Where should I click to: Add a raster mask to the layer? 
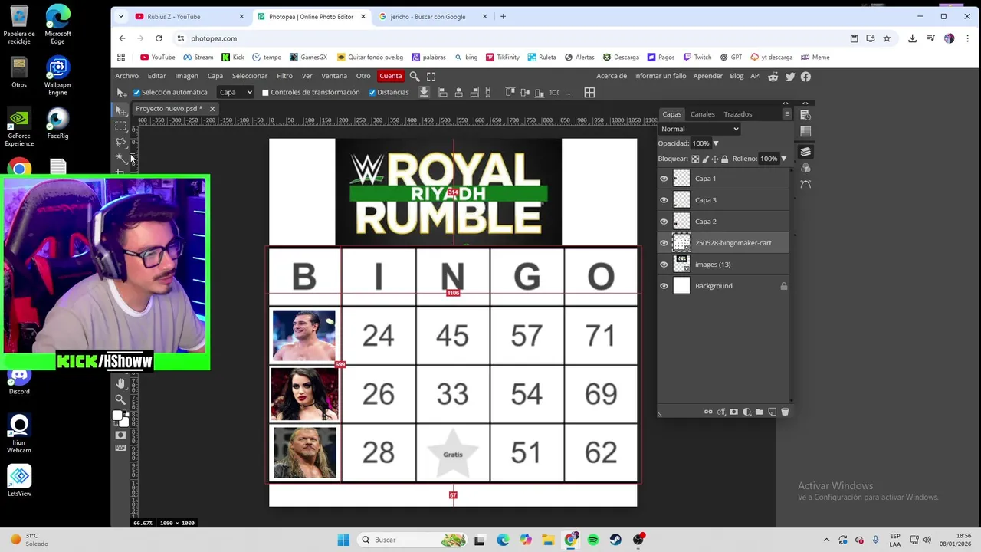pyautogui.click(x=734, y=412)
